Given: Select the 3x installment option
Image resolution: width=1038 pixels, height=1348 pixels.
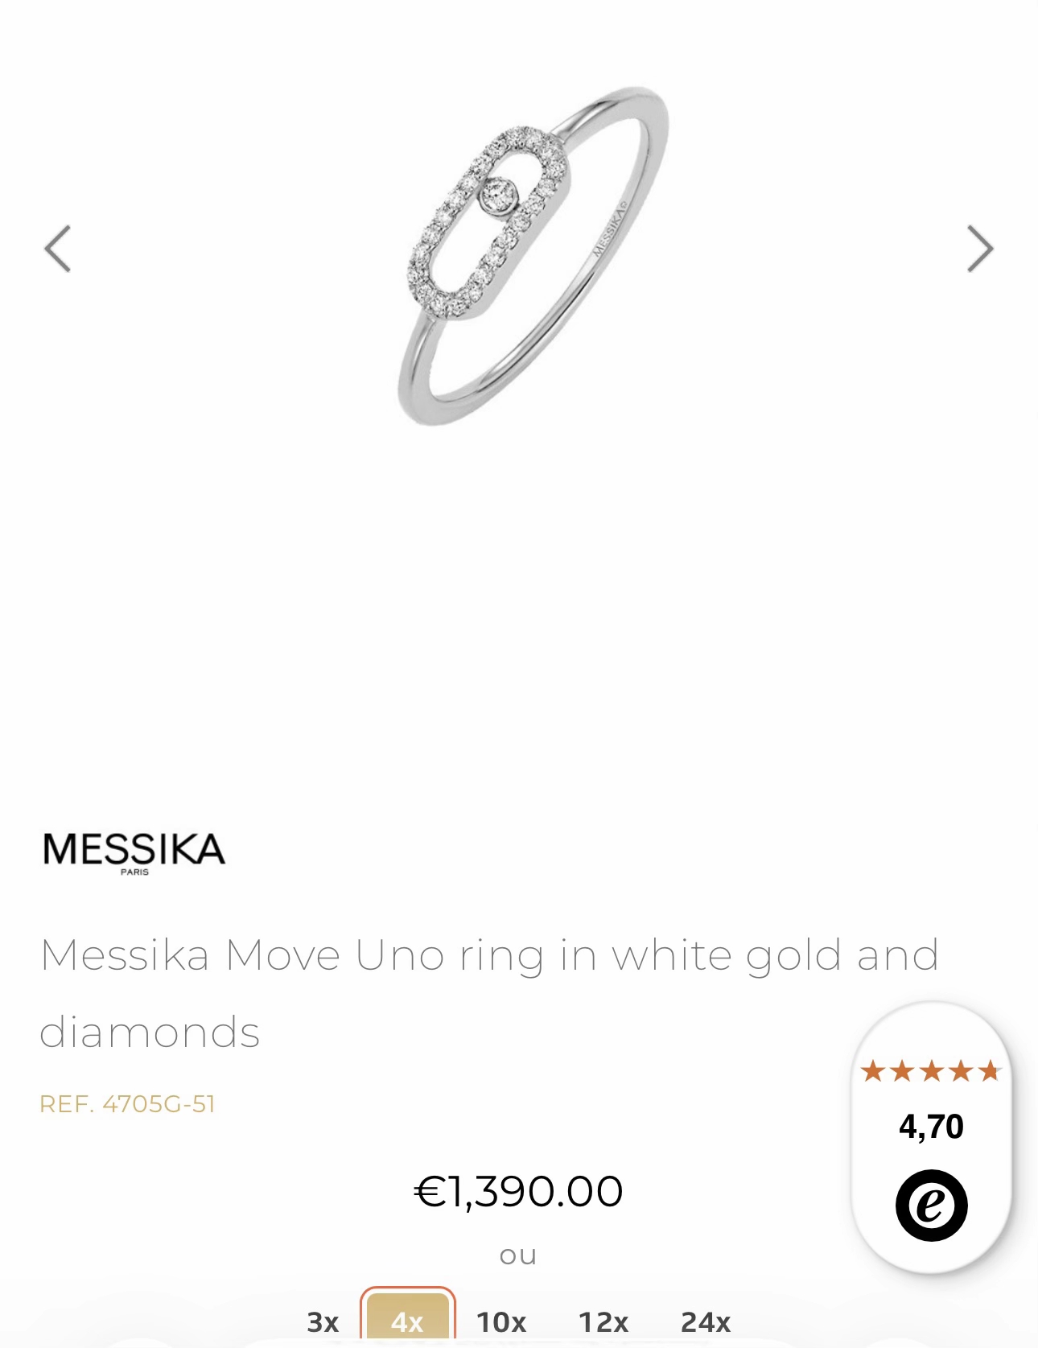Looking at the screenshot, I should click(x=323, y=1321).
